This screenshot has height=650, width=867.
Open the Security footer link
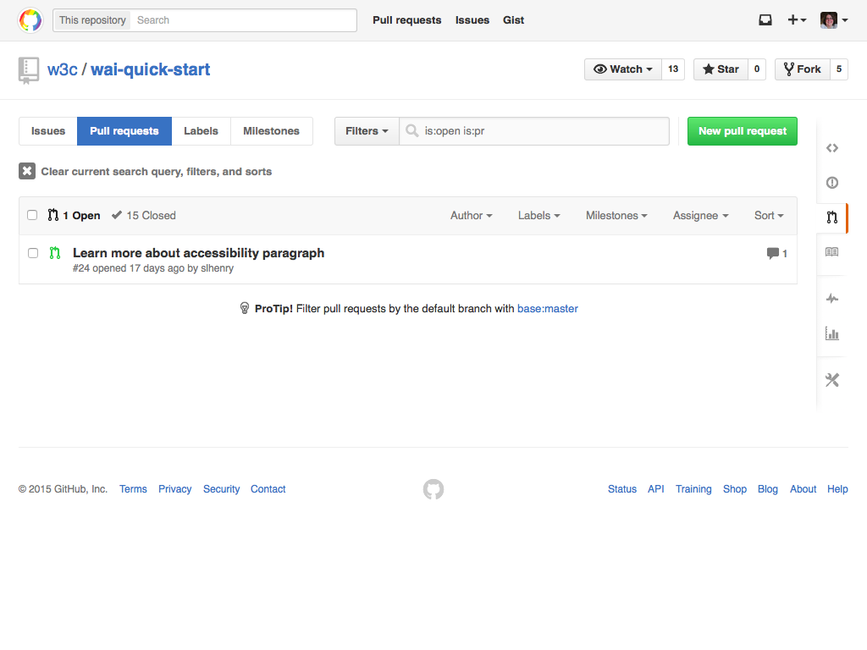[x=221, y=489]
